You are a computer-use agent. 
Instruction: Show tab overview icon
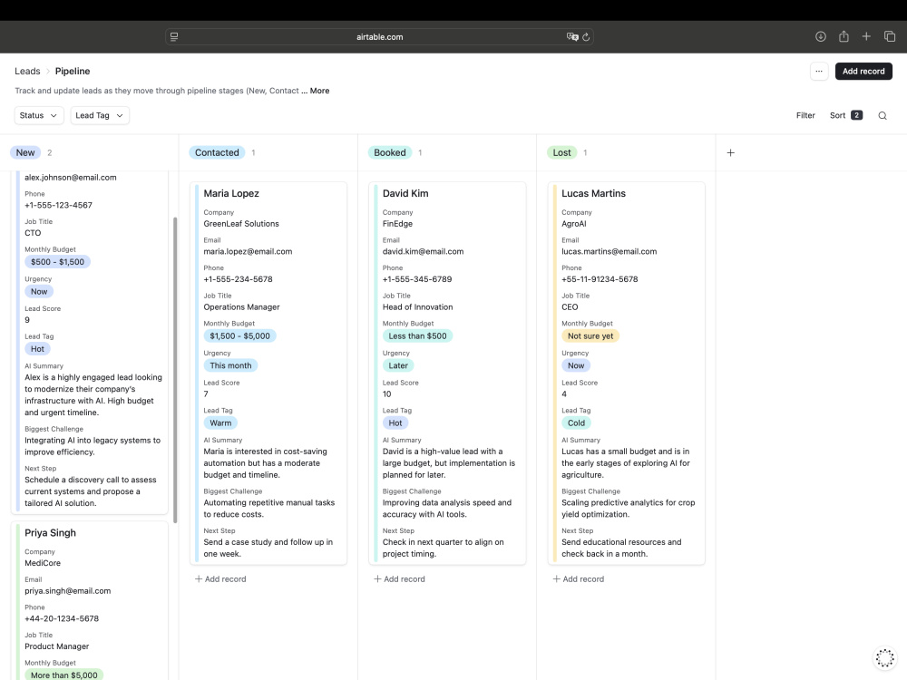click(890, 36)
